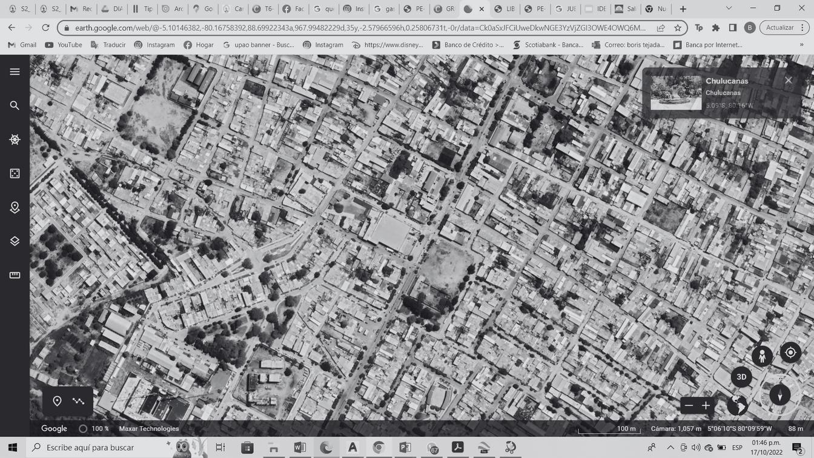The image size is (814, 458).
Task: Toggle the 3D view button
Action: click(741, 377)
